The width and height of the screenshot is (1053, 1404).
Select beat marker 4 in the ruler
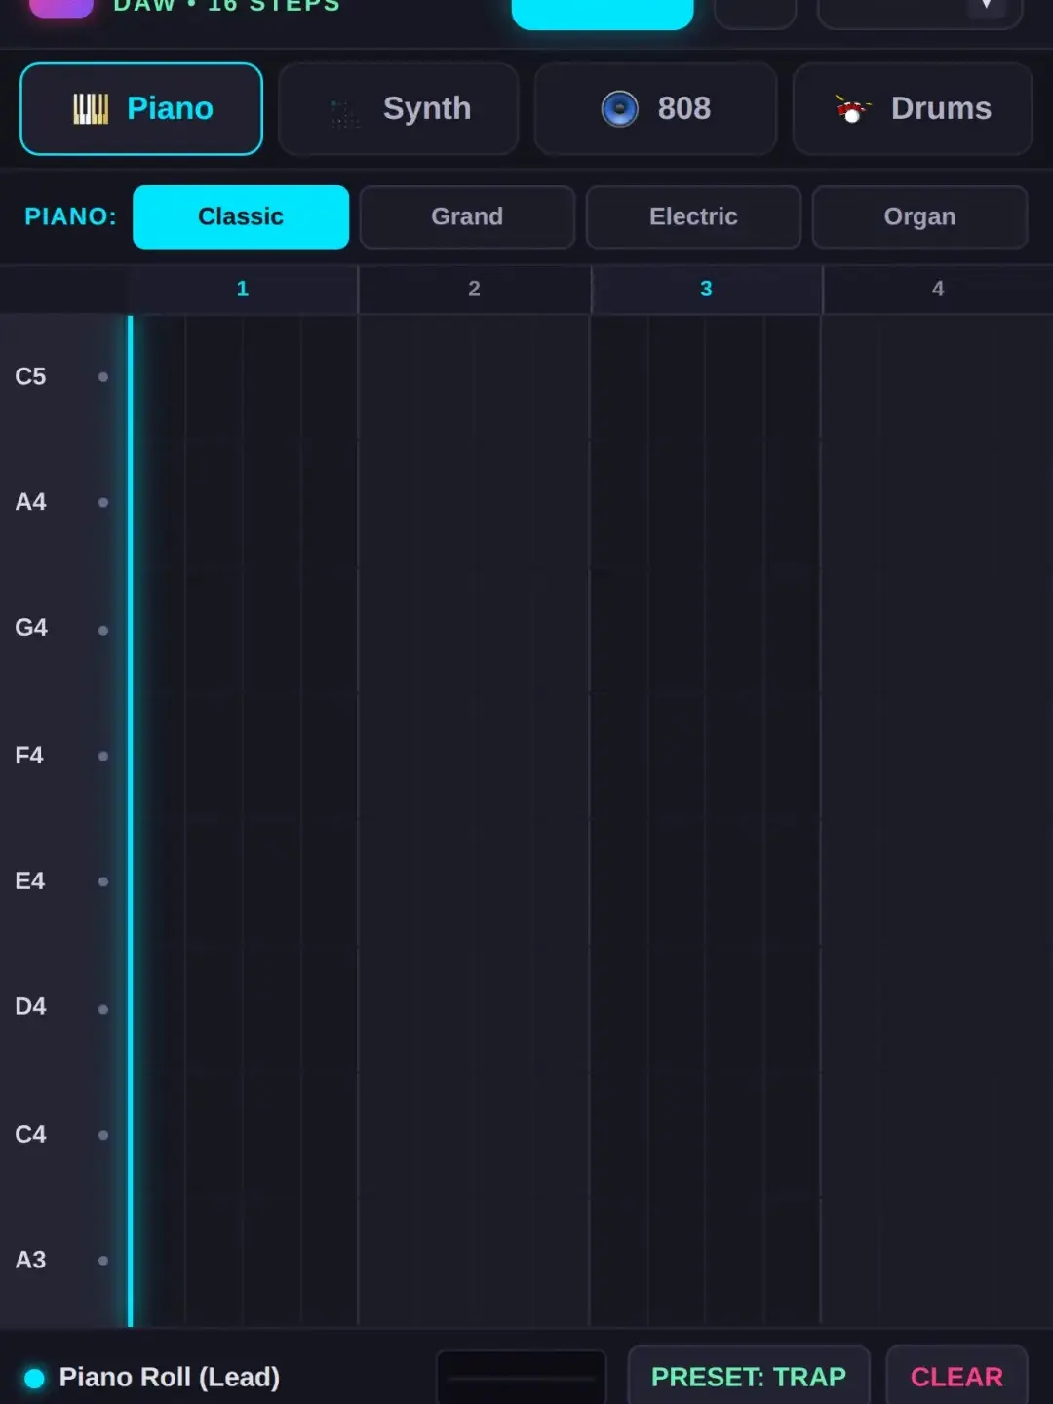938,289
